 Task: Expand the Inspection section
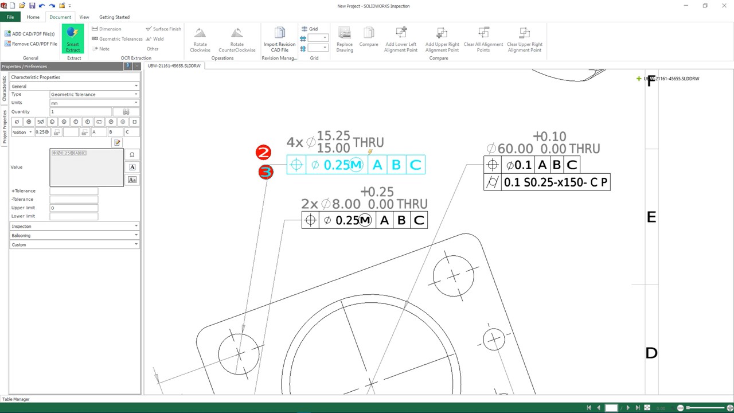coord(75,226)
